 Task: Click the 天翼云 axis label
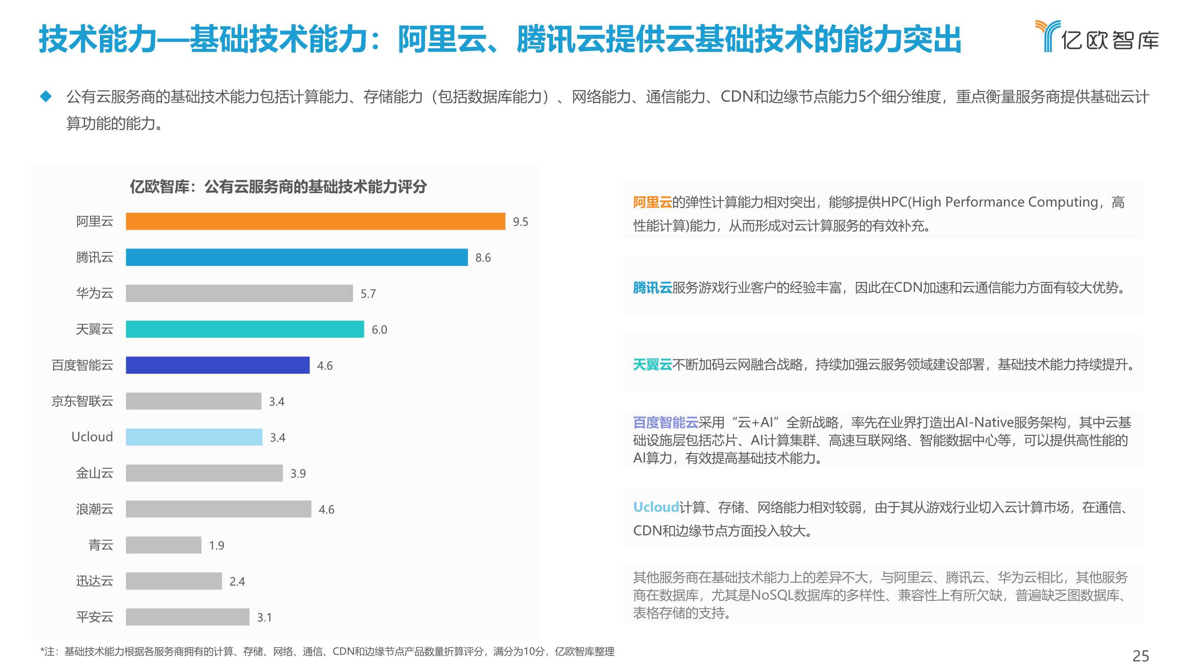(95, 329)
